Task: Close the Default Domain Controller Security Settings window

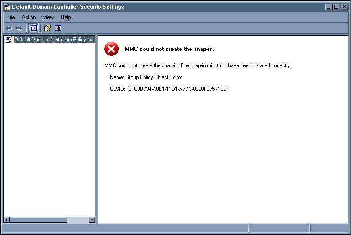Action: pos(344,7)
